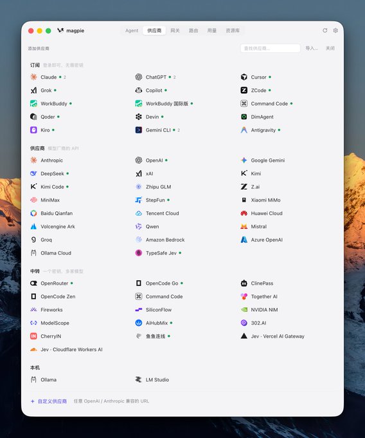Select TypeSafe Jev provider

(158, 252)
